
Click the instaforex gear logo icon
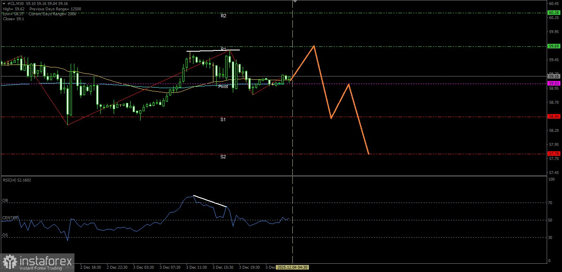pyautogui.click(x=10, y=262)
